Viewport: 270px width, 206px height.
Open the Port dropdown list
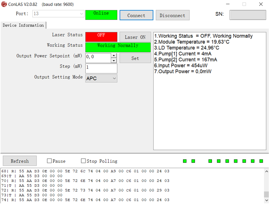click(x=81, y=14)
